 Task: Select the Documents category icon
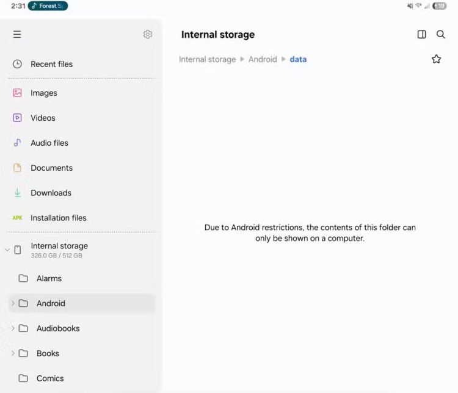point(18,168)
